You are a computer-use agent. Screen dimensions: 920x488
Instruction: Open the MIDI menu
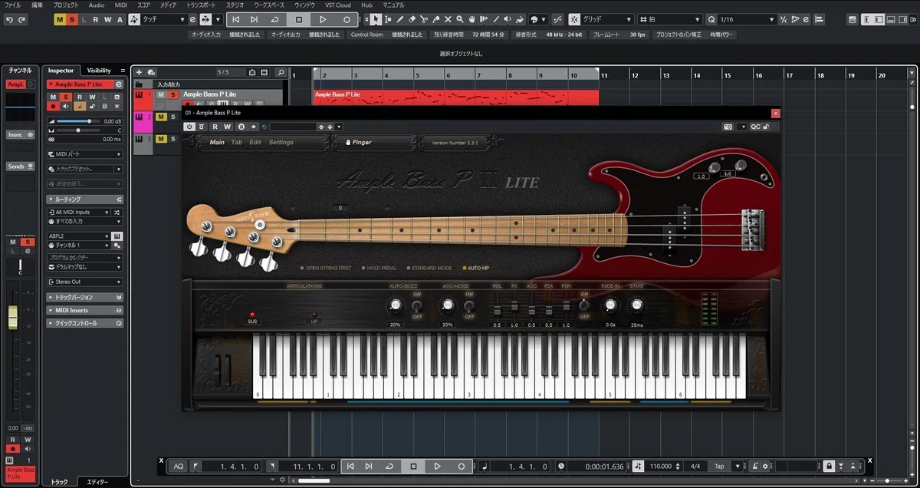pos(120,5)
